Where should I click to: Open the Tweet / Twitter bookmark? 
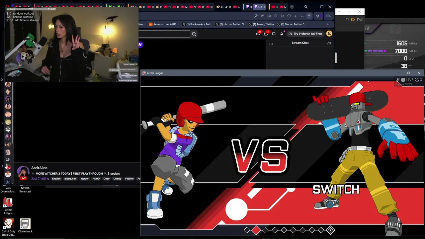(262, 24)
